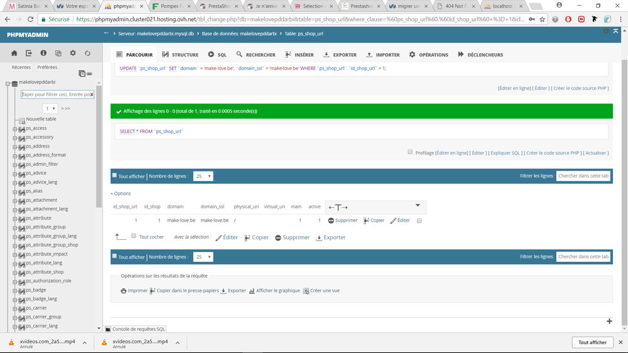The image size is (628, 353).
Task: Collapse all tree items icon
Action: 82,73
